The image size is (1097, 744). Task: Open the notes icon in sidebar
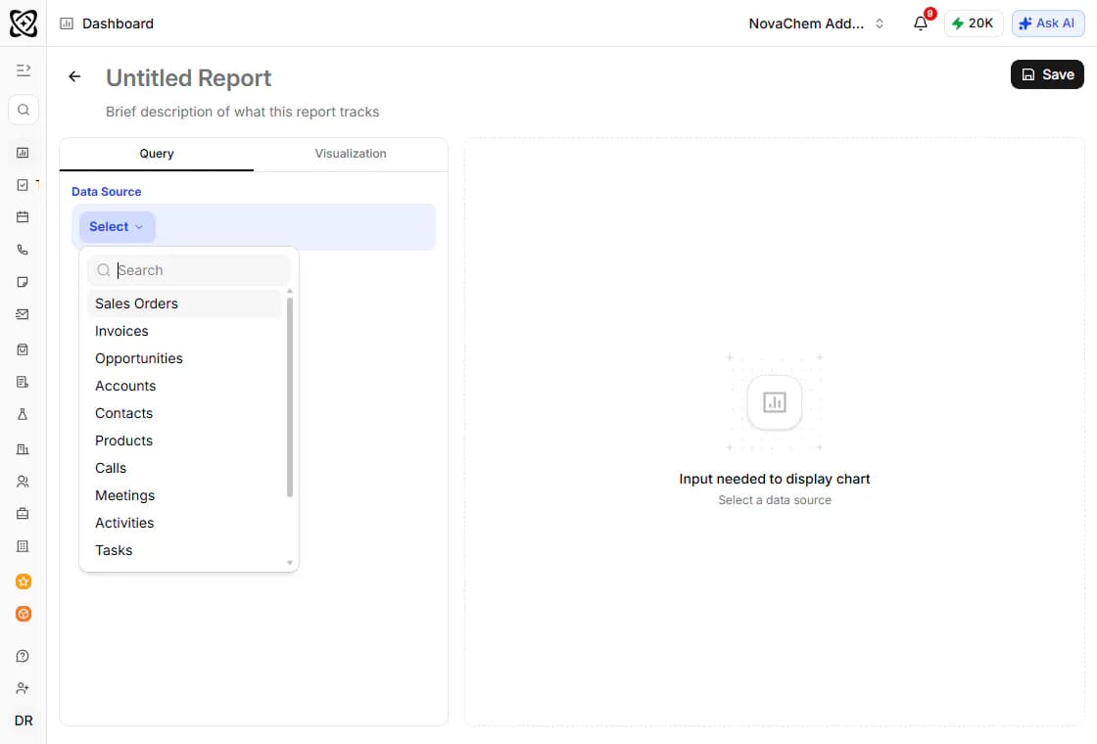[x=24, y=282]
